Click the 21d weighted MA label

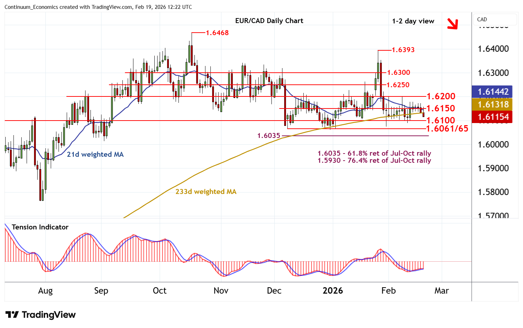coord(95,155)
